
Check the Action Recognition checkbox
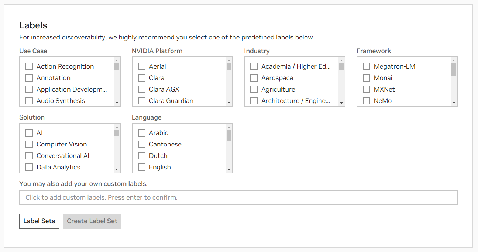tap(29, 66)
